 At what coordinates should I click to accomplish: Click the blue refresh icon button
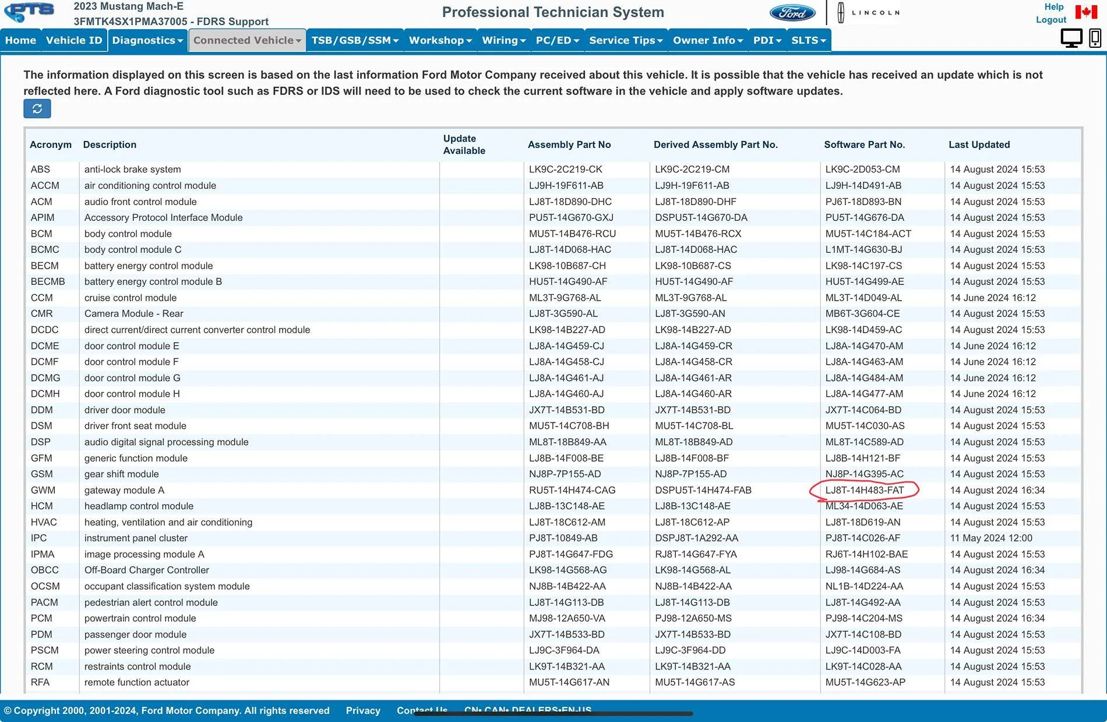click(x=37, y=108)
